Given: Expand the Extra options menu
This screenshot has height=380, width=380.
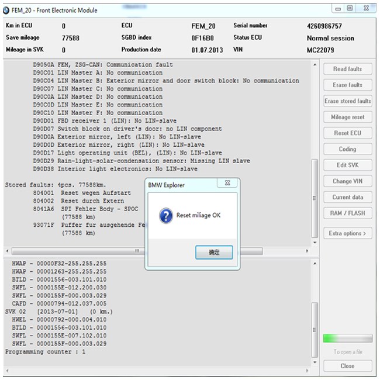Looking at the screenshot, I should tap(348, 233).
